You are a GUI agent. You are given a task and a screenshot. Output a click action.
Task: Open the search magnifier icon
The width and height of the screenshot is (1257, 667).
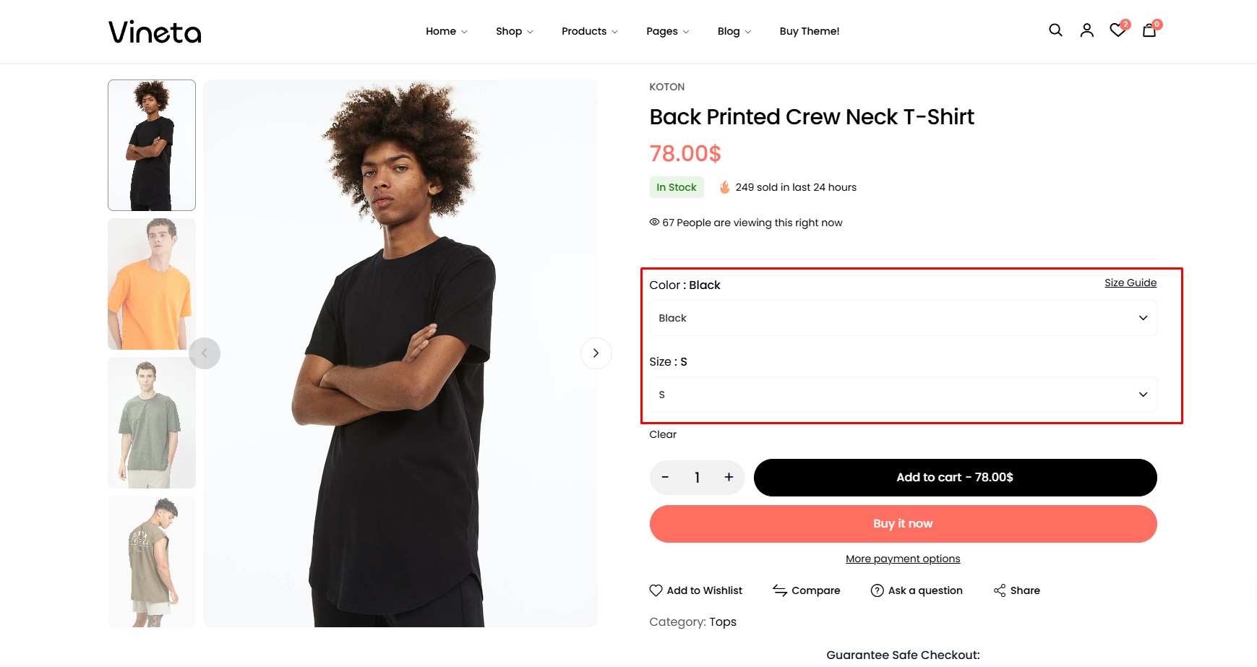(x=1055, y=30)
